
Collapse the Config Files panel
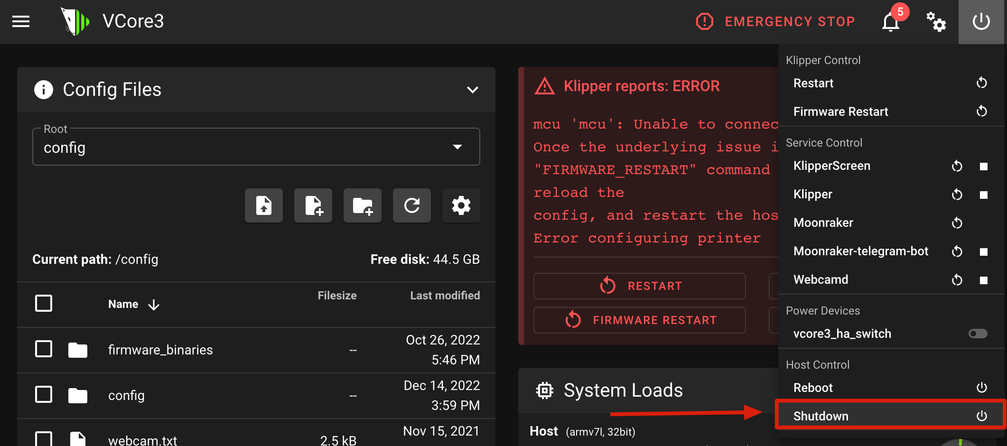coord(472,90)
